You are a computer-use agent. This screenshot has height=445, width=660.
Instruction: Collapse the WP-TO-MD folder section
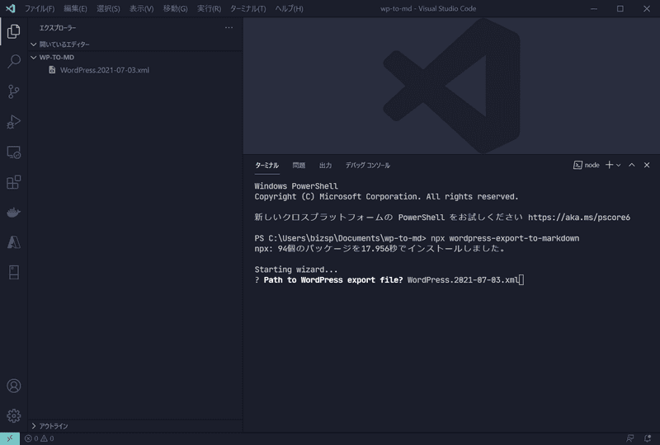pyautogui.click(x=56, y=58)
